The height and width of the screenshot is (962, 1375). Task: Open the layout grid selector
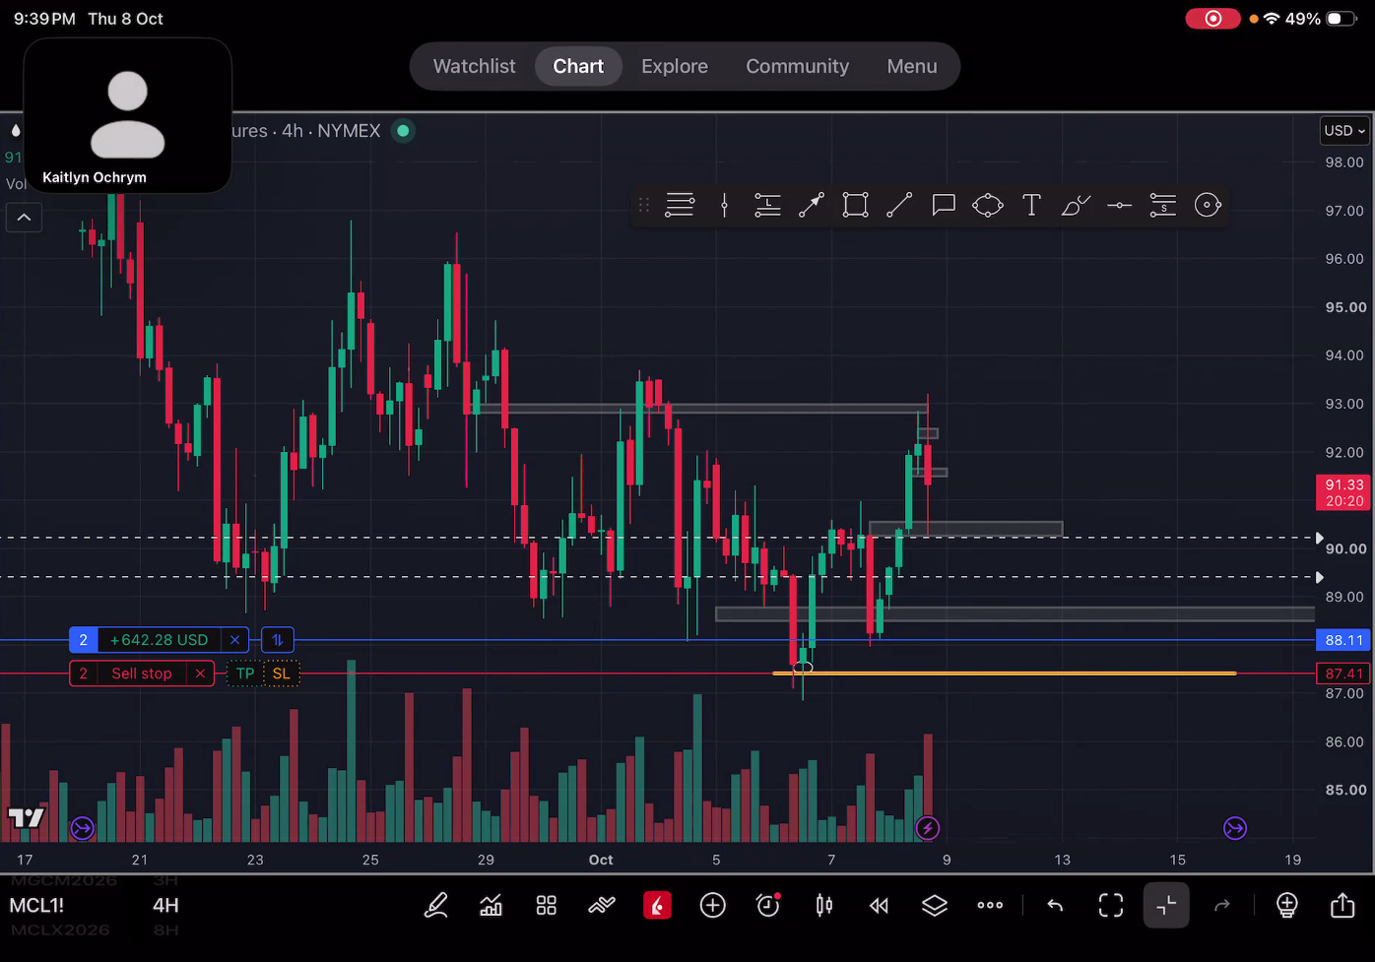(x=547, y=906)
